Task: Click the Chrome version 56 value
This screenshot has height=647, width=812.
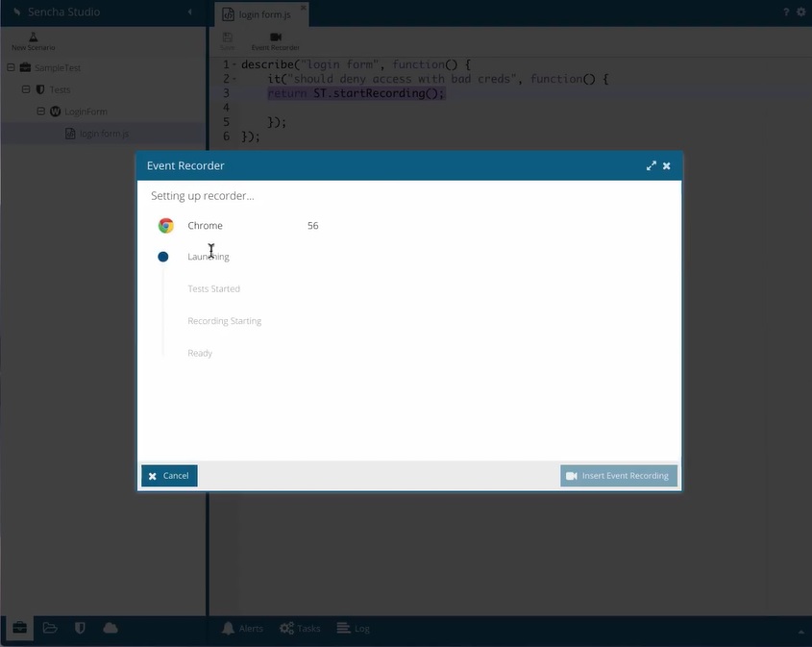Action: pos(312,225)
